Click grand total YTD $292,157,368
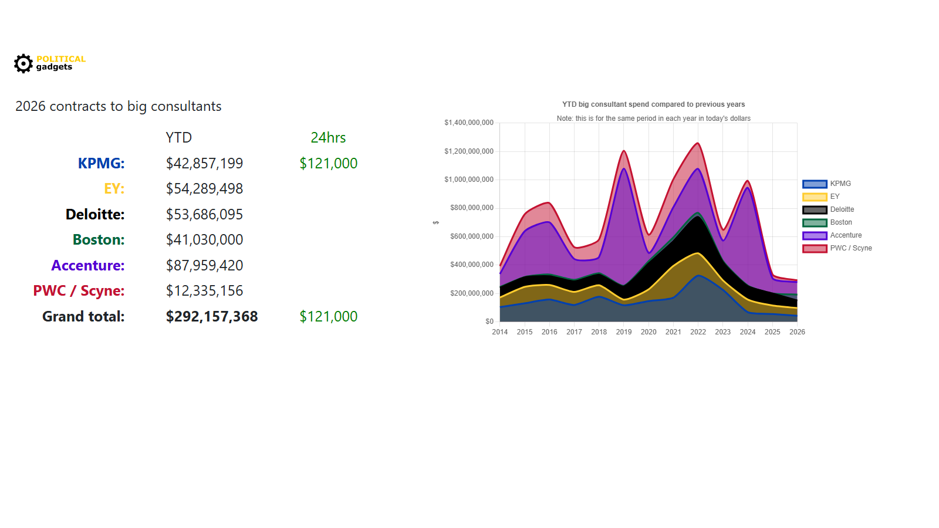Viewport: 939px width, 528px height. coord(212,316)
